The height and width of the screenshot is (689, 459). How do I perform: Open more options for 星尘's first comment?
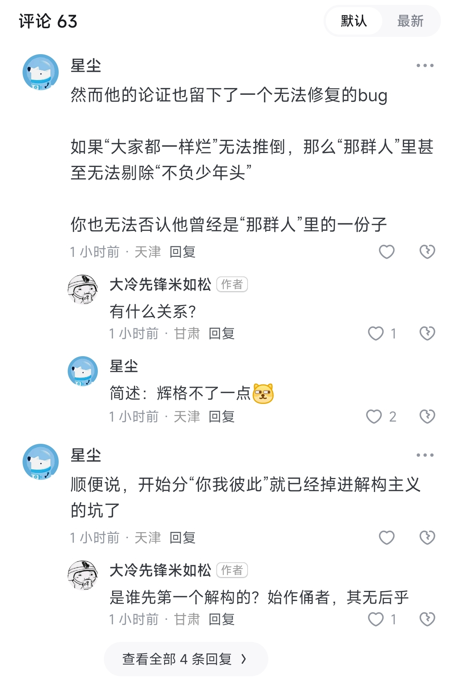(425, 65)
